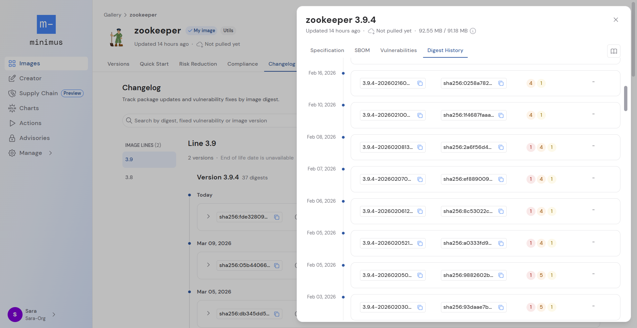Click the Feb 16, 2026 date label
Viewport: 637px width, 328px height.
pos(322,73)
